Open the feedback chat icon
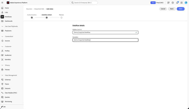Image resolution: width=189 pixels, height=109 pixels. coord(168,3)
